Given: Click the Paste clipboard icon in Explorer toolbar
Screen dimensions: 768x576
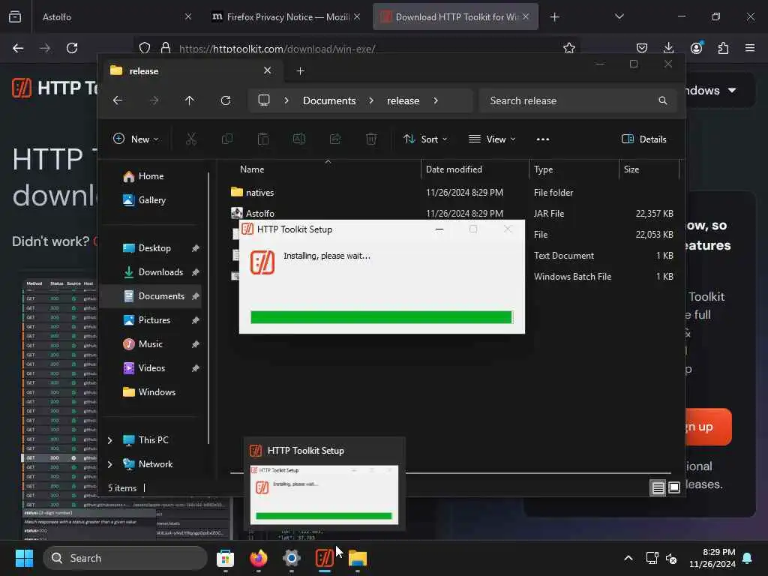Looking at the screenshot, I should 263,139.
